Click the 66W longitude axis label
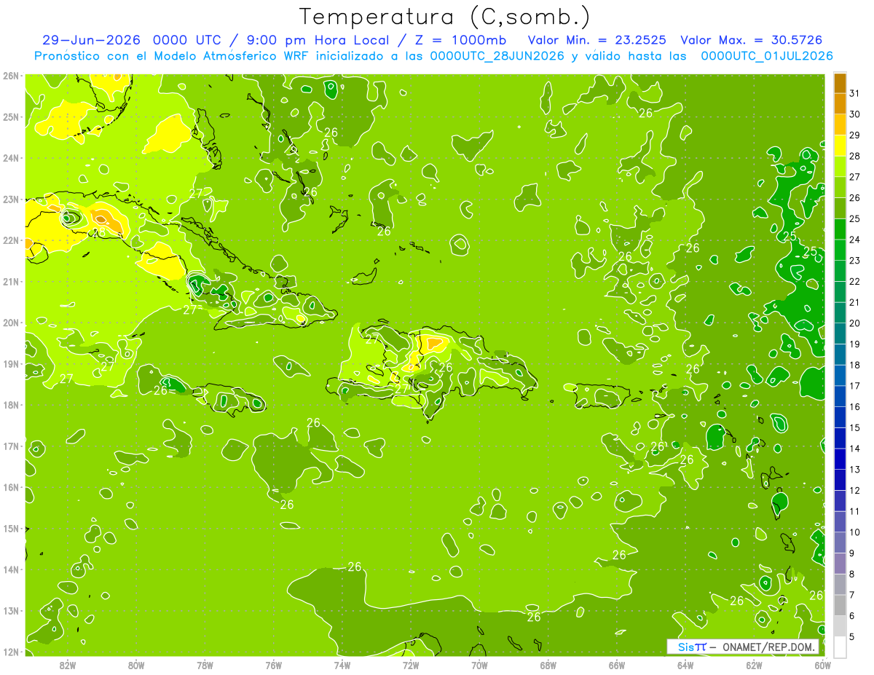The width and height of the screenshot is (874, 675). pos(617,664)
